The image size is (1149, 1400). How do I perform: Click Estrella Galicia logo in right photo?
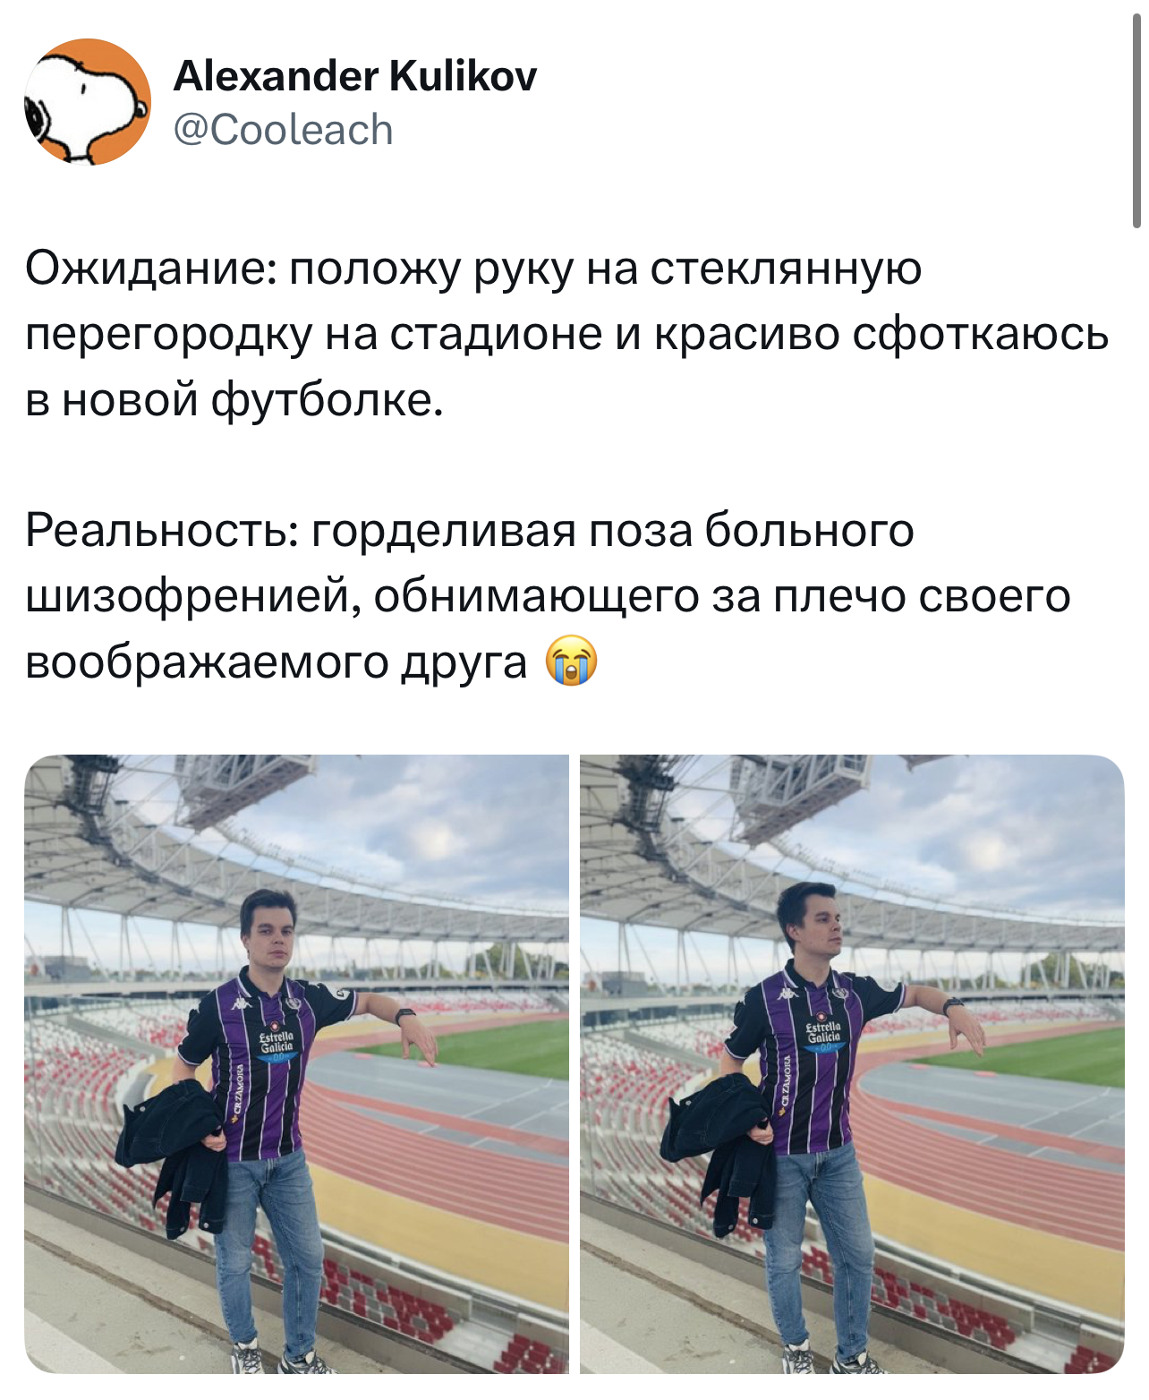(823, 1034)
